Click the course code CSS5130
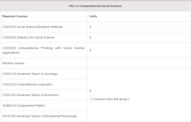The height and width of the screenshot is (122, 191). click(9, 95)
